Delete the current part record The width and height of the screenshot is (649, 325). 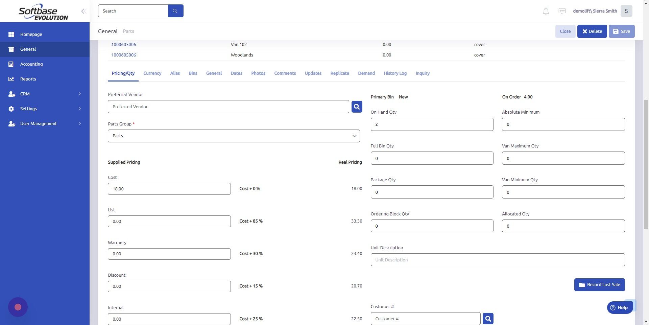pos(592,31)
